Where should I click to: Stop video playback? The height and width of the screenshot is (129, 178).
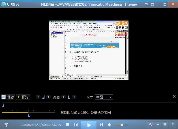tap(68, 125)
